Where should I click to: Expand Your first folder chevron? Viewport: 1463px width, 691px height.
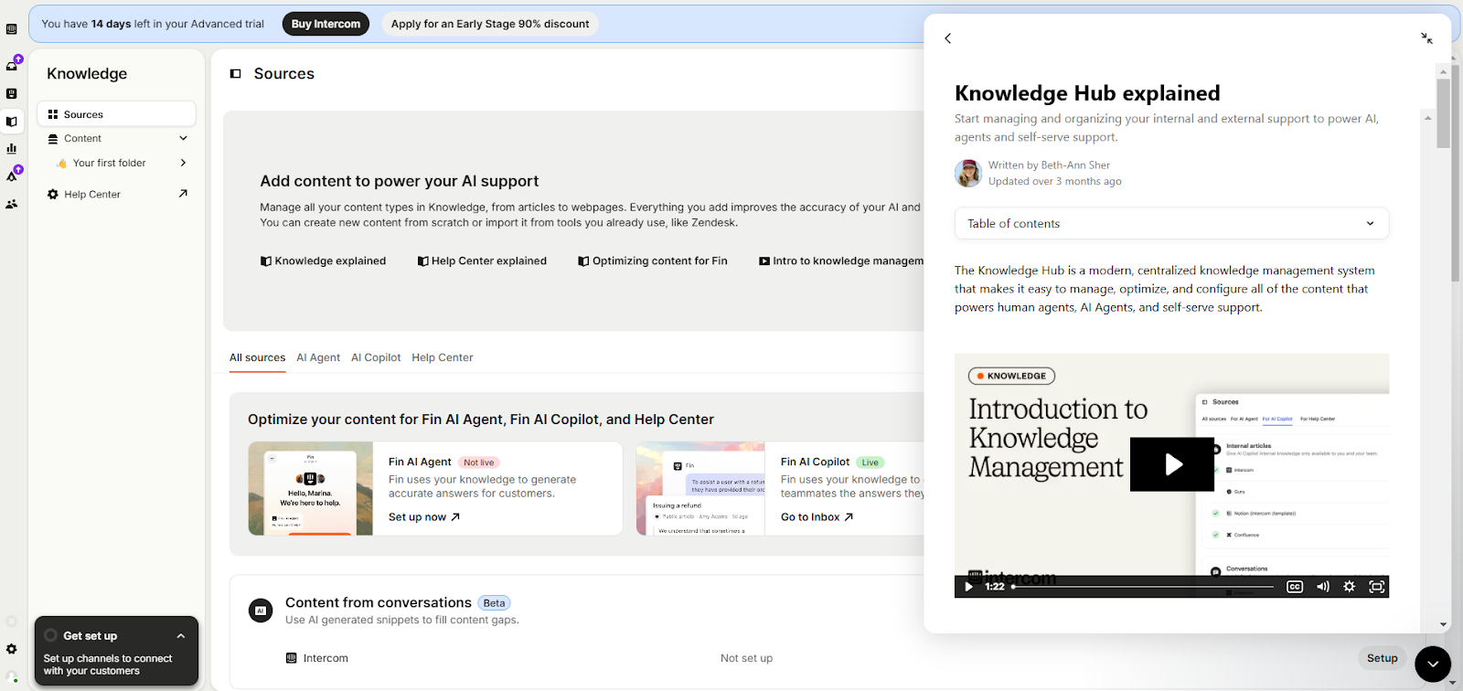(x=183, y=163)
